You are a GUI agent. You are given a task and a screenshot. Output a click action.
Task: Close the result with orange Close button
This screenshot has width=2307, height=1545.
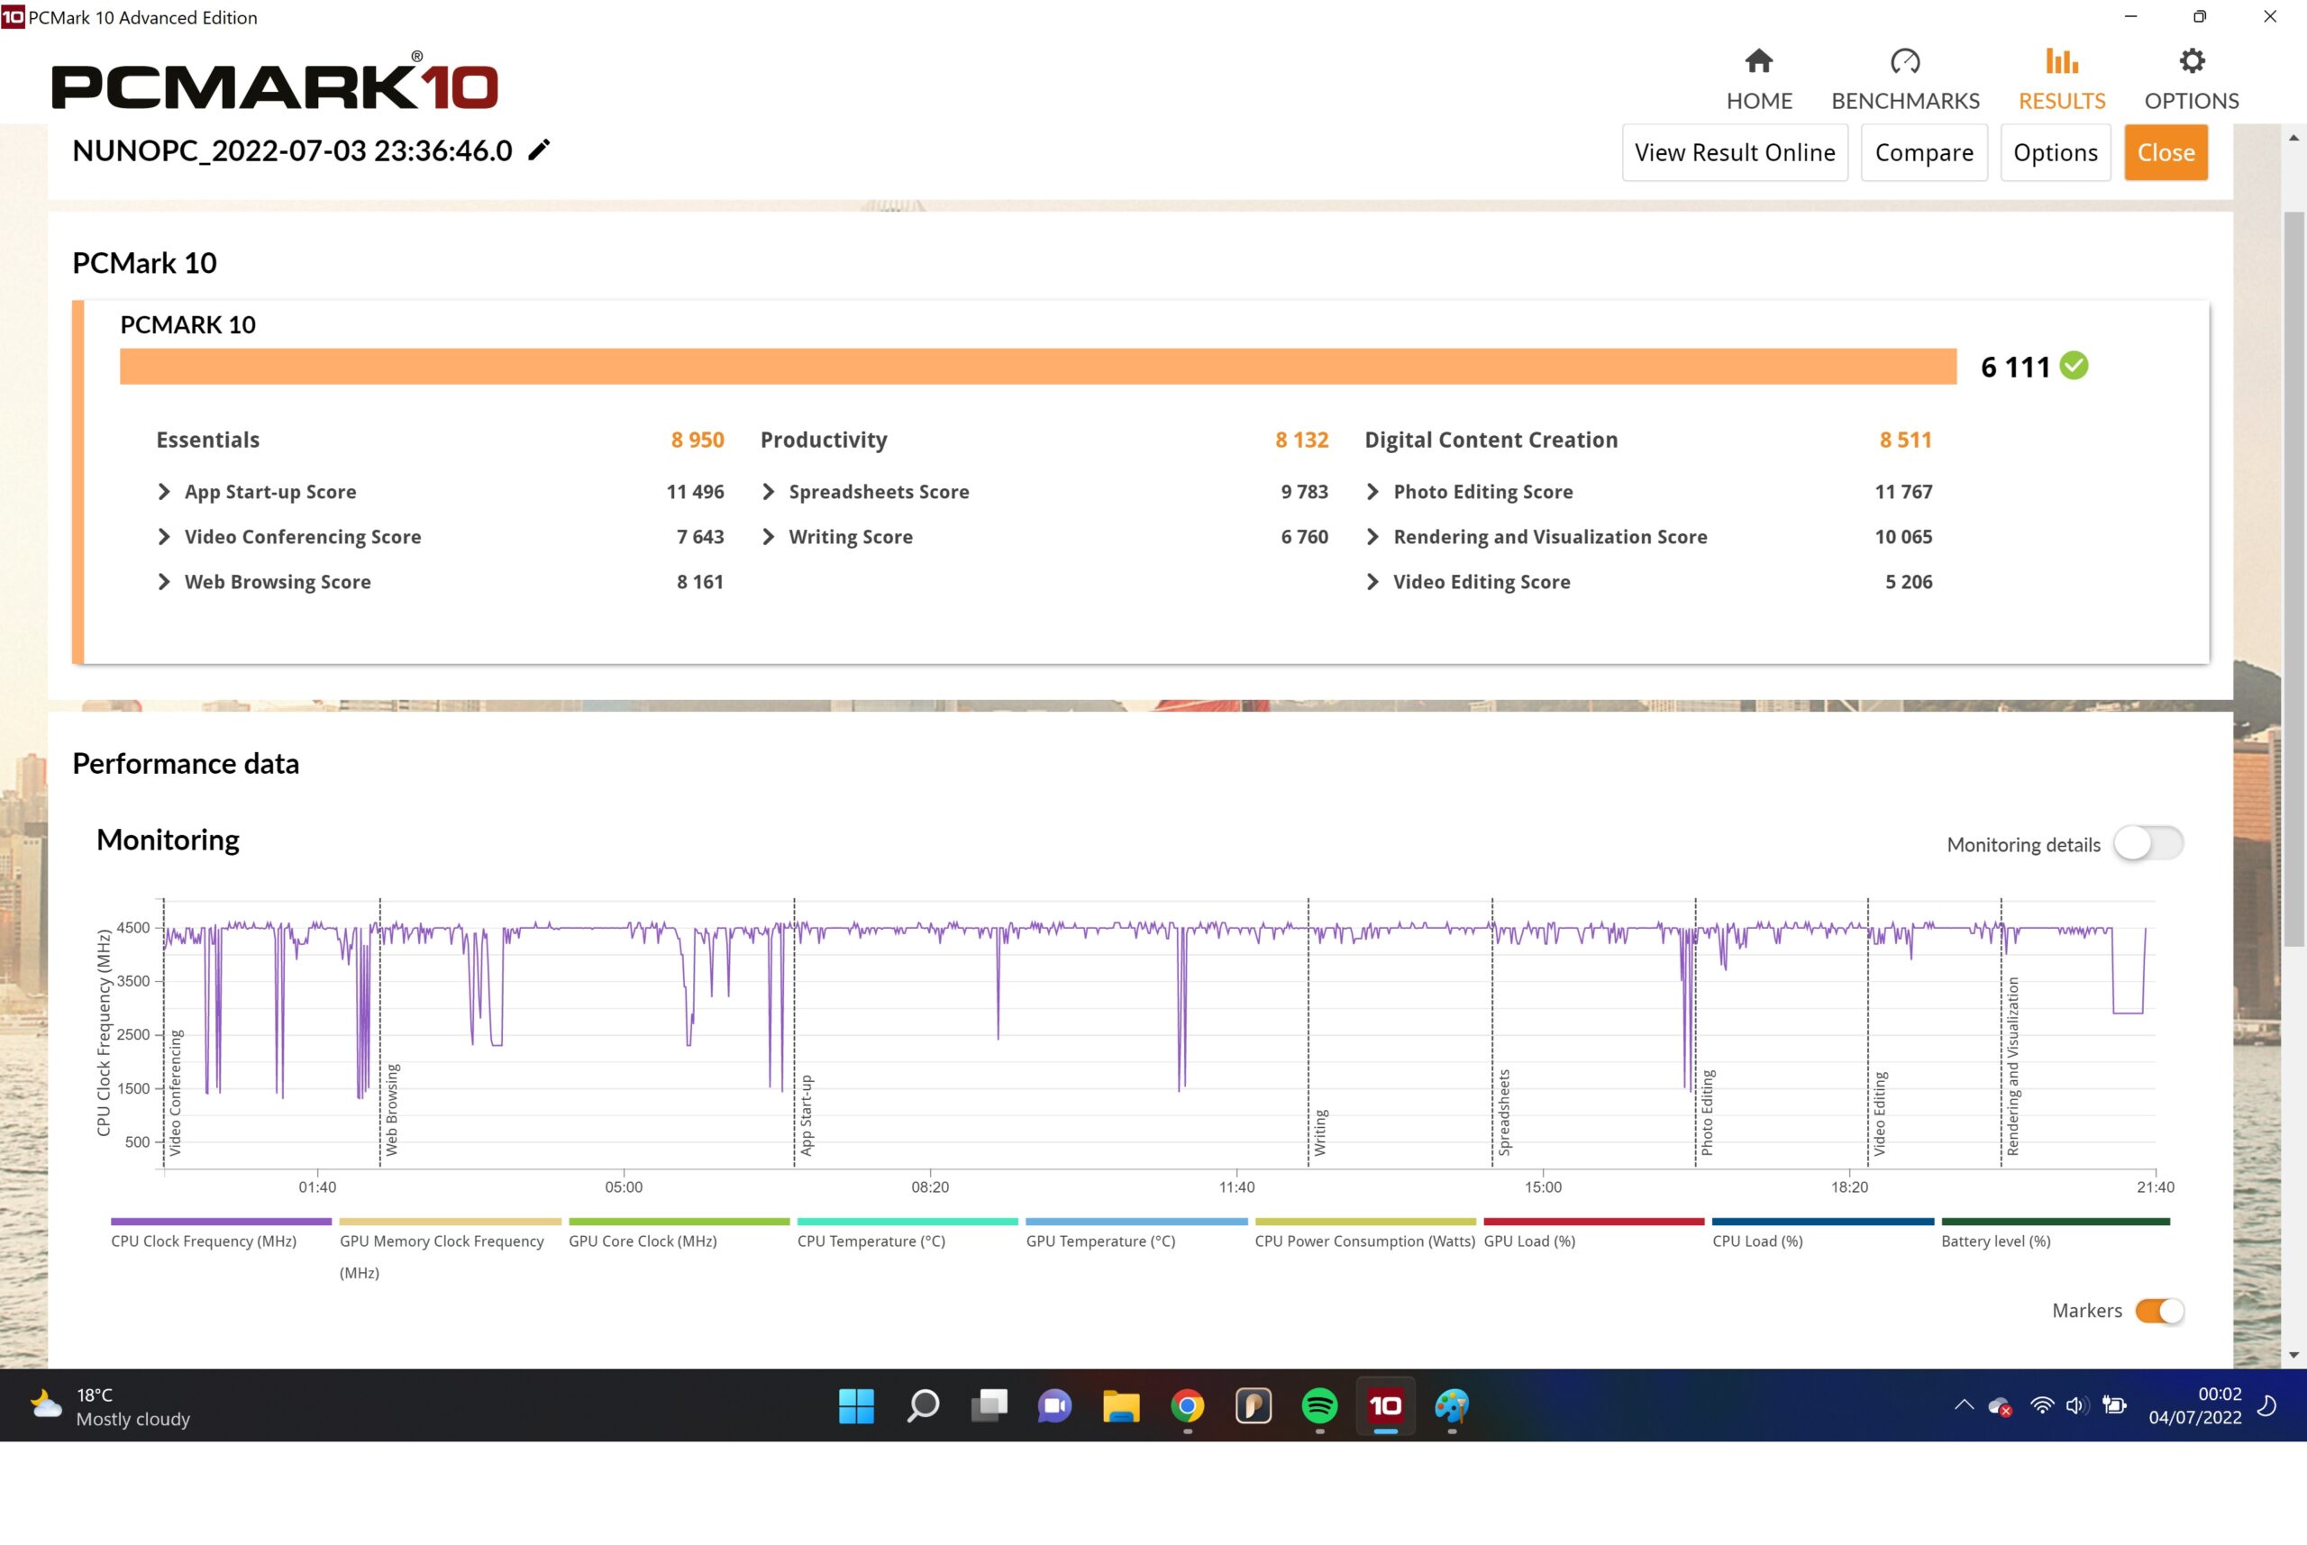2166,153
